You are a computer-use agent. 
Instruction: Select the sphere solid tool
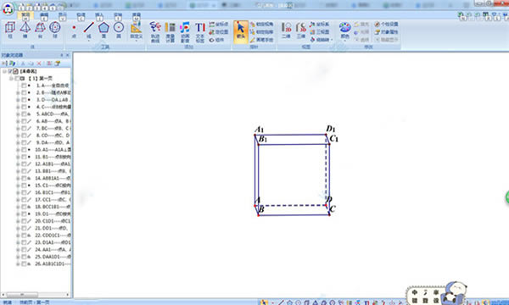(55, 30)
